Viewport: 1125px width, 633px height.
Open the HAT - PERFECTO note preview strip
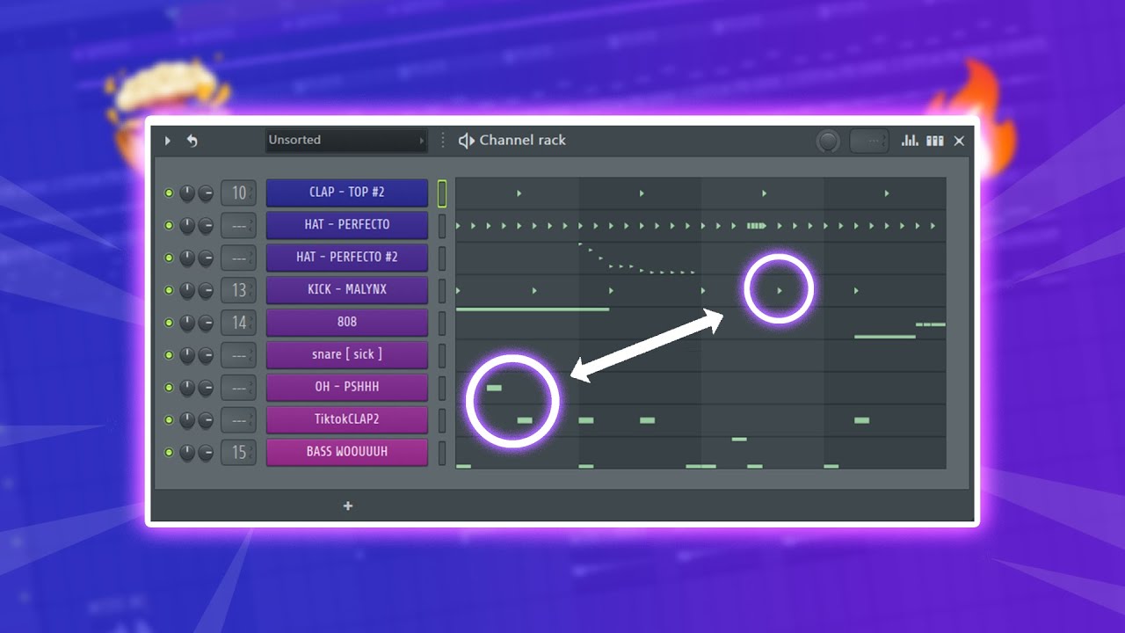pos(700,226)
